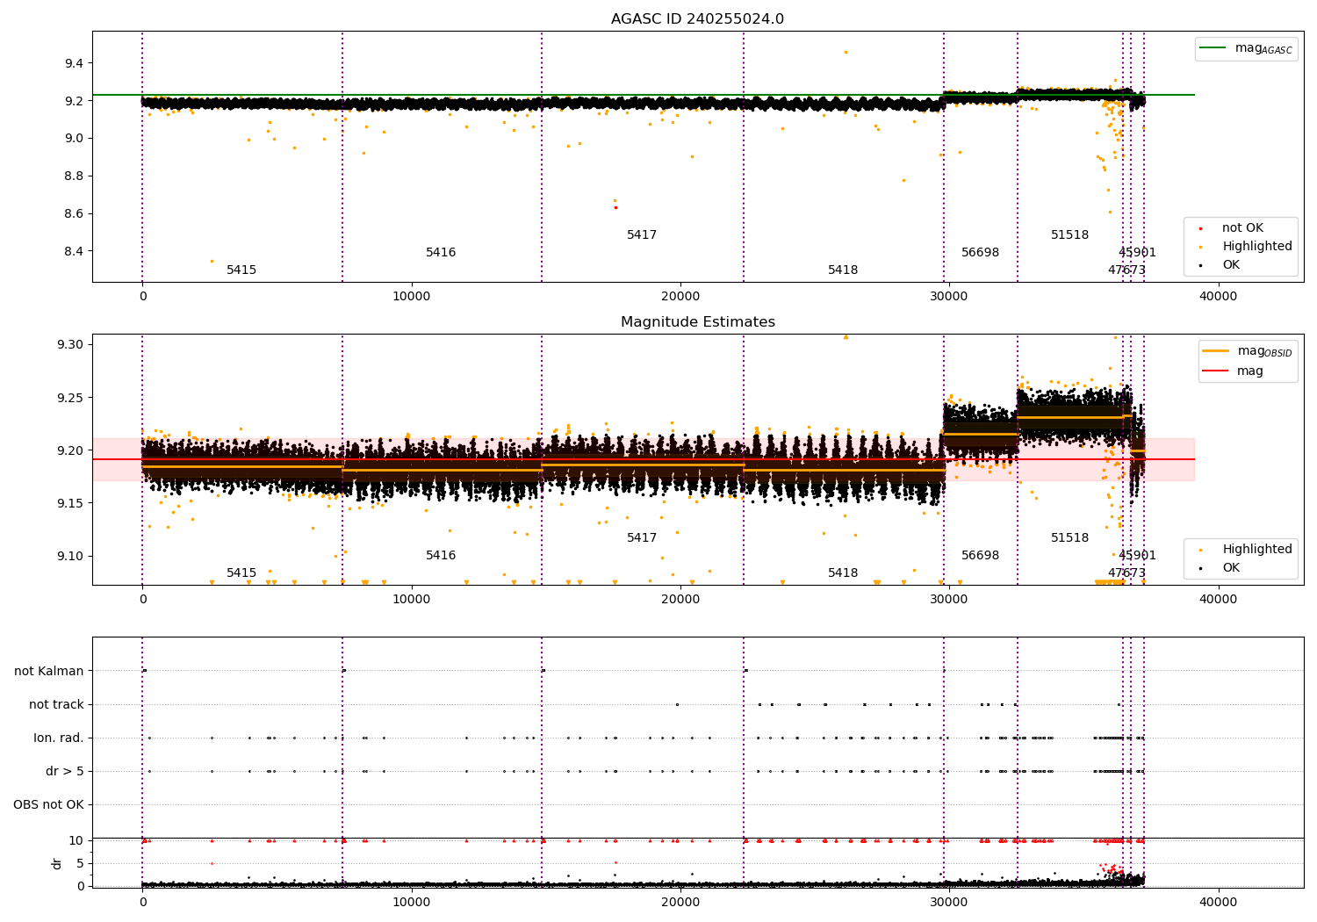Viewport: 1317px width, 922px height.
Task: Click the 'not track' row label
Action: [x=56, y=704]
